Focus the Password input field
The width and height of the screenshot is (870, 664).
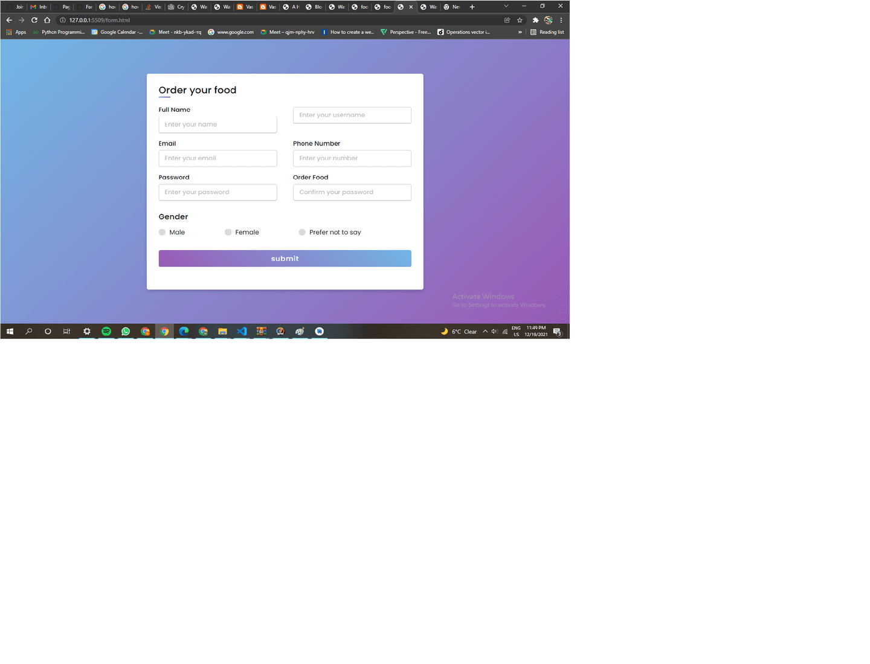tap(217, 192)
